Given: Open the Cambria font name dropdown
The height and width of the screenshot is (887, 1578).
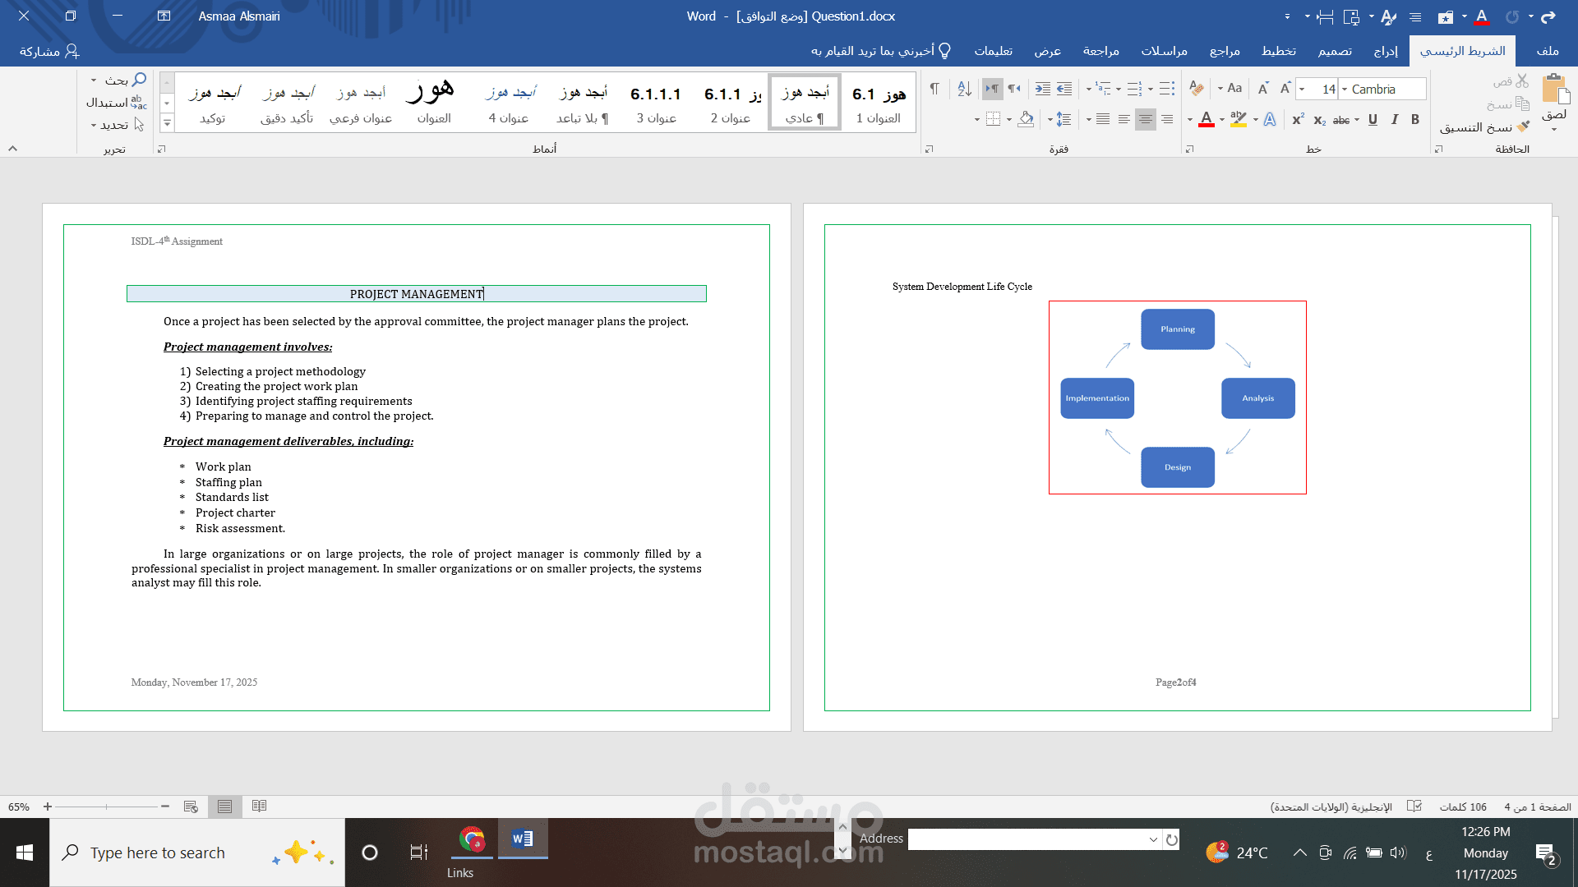Looking at the screenshot, I should (1345, 90).
